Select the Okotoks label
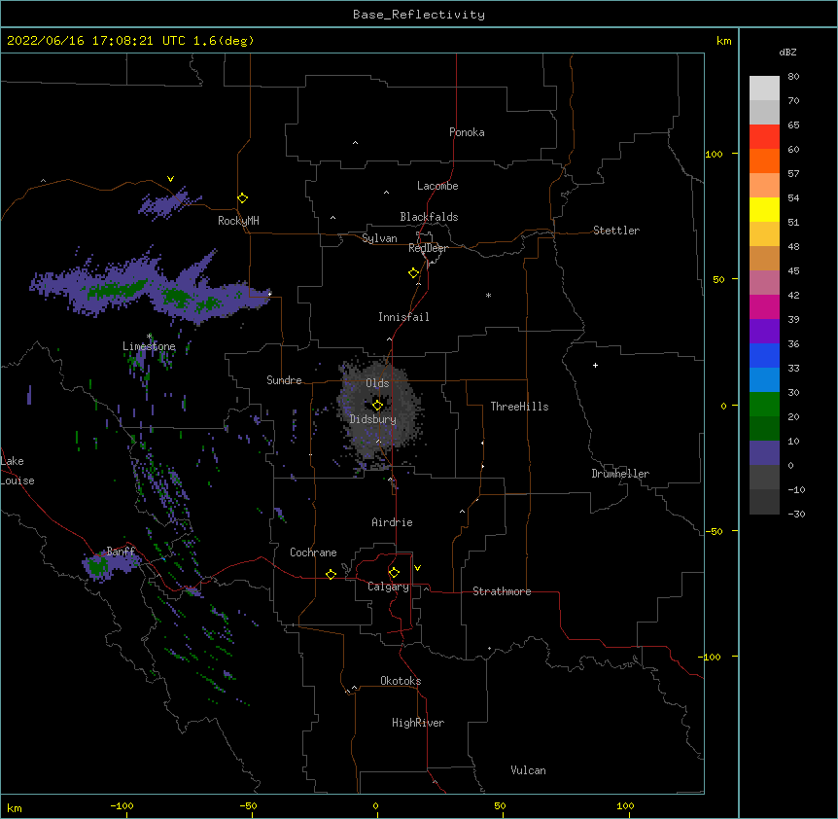Viewport: 838px width, 819px height. coord(401,681)
